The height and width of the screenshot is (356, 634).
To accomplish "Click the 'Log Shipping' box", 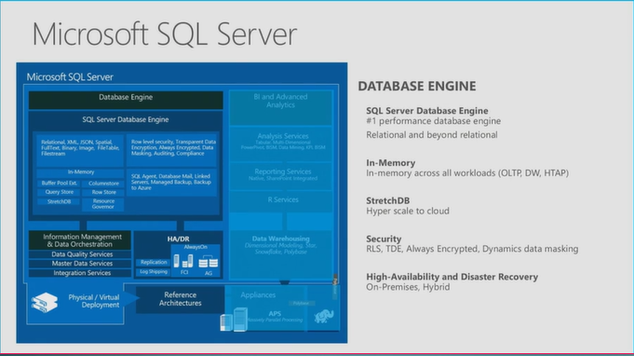I will [x=154, y=272].
